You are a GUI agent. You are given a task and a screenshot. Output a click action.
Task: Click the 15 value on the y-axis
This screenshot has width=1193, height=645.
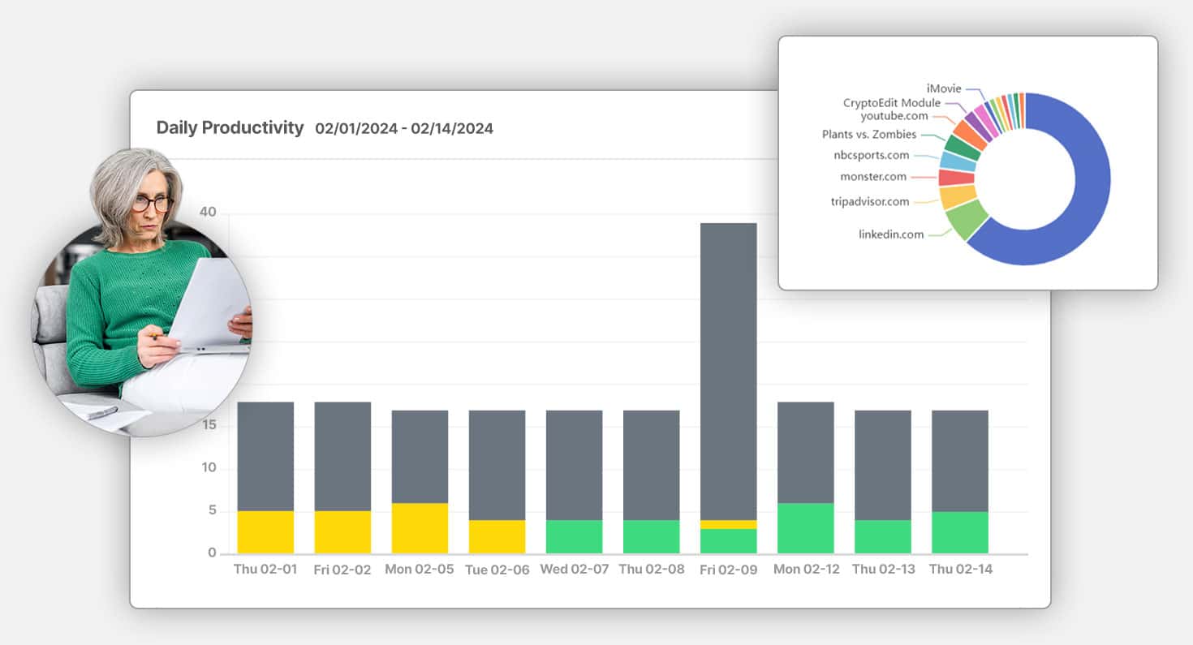pos(209,425)
